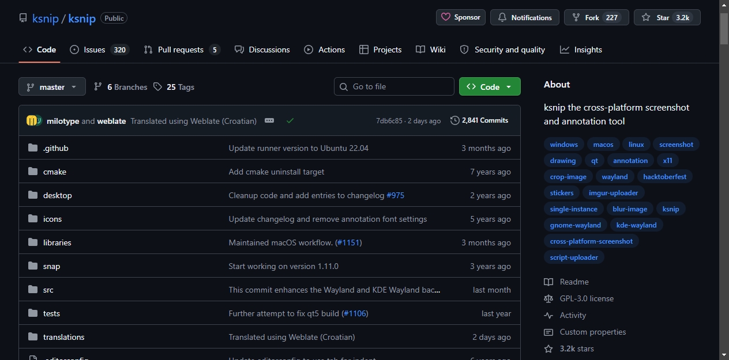Image resolution: width=729 pixels, height=360 pixels.
Task: Click the scrollbar down arrow
Action: point(724,355)
